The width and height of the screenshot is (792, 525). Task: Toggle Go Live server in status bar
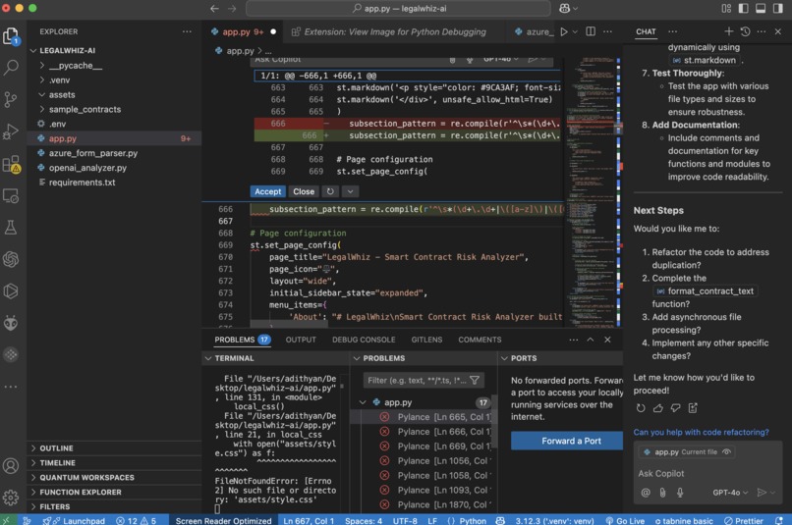point(625,520)
